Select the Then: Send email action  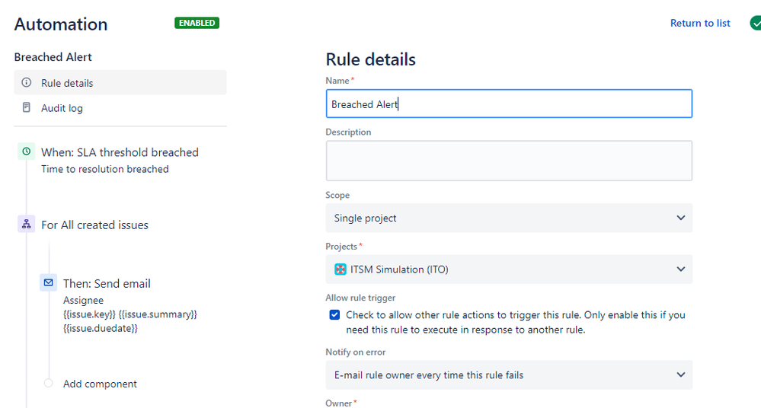click(107, 283)
